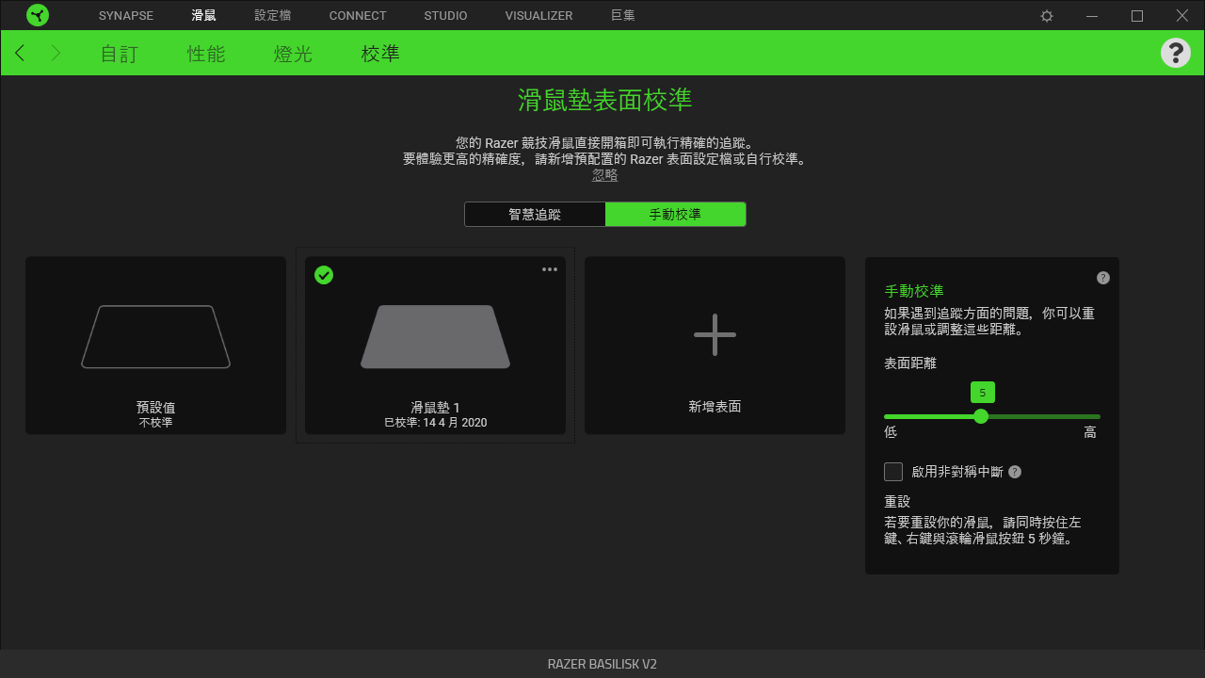
Task: Select the 滑鼠墊 1 surface card
Action: pos(435,346)
